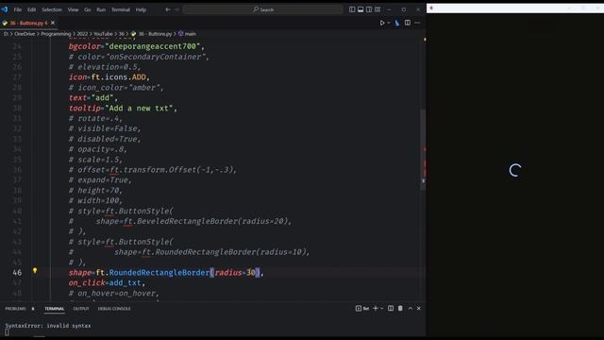Split the editor to the right
The image size is (604, 340).
point(408,23)
